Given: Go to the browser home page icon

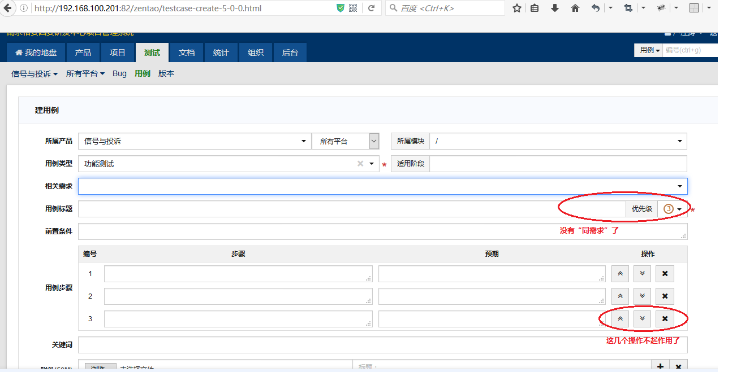Looking at the screenshot, I should click(575, 8).
